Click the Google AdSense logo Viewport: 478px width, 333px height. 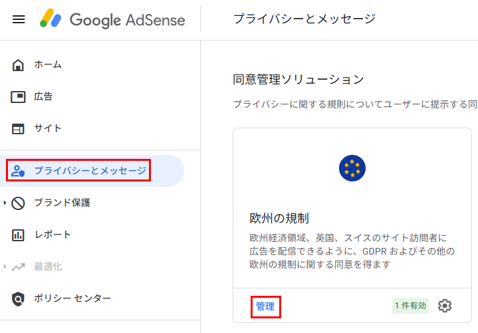tap(112, 19)
